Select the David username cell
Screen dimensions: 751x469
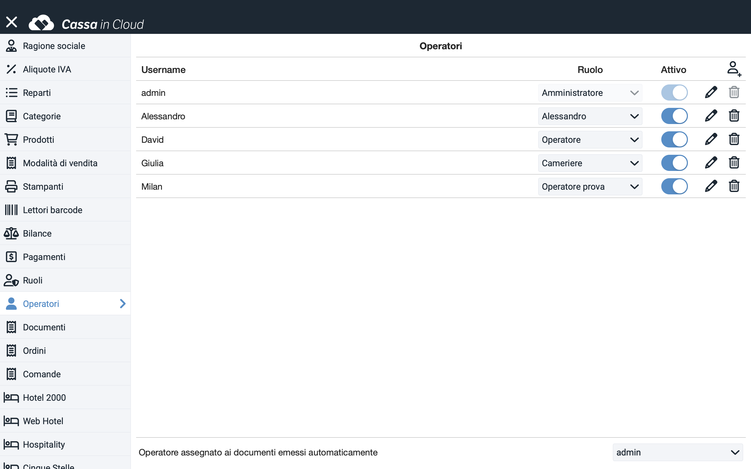coord(152,140)
